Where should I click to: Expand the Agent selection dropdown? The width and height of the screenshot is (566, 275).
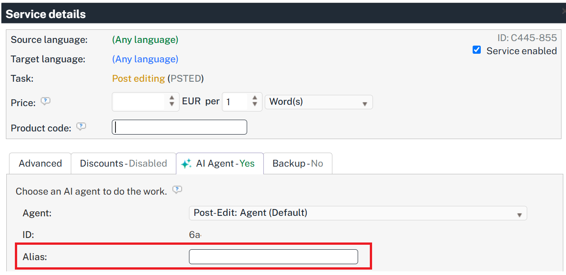point(358,213)
